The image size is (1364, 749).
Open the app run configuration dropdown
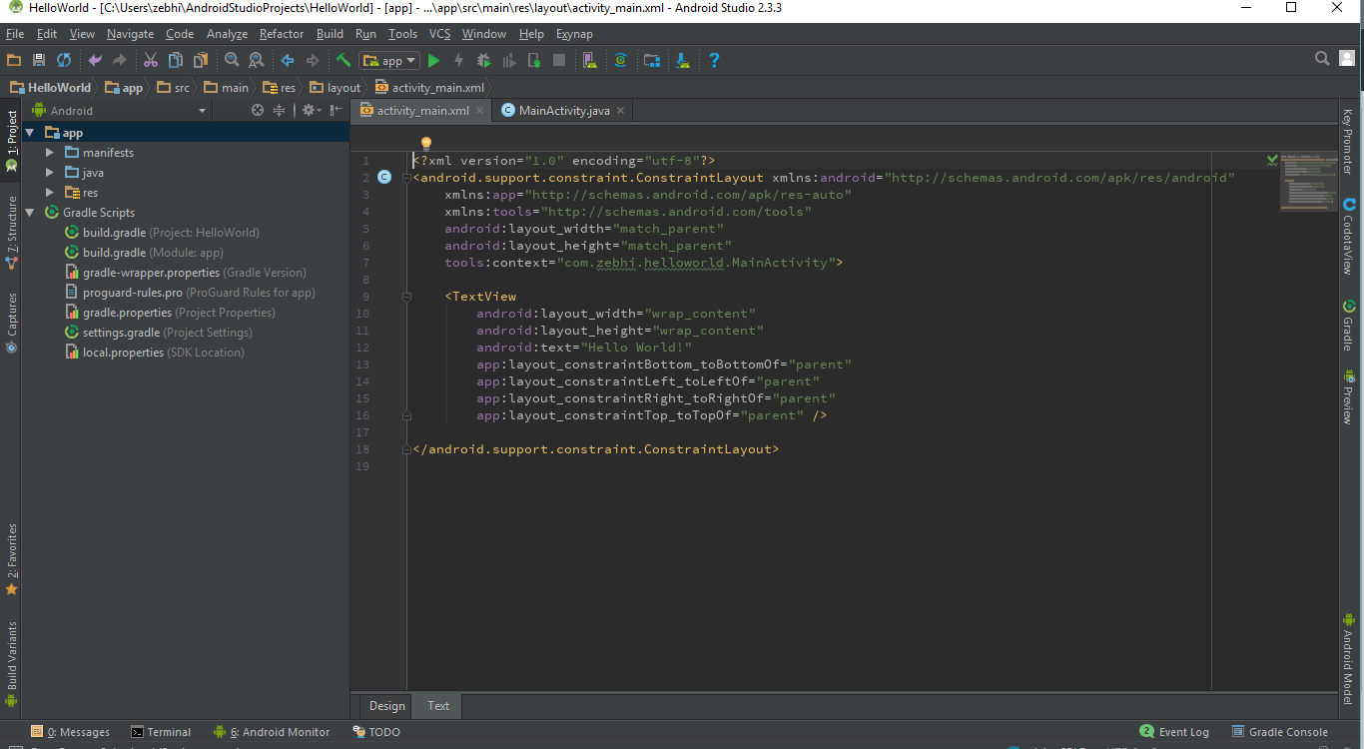pyautogui.click(x=390, y=61)
